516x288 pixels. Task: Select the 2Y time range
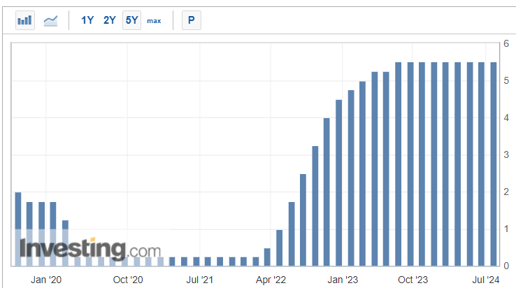(110, 20)
